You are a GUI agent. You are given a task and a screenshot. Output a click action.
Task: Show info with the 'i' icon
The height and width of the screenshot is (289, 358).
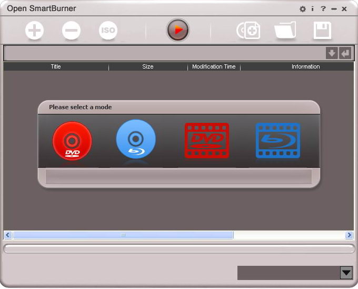click(312, 8)
